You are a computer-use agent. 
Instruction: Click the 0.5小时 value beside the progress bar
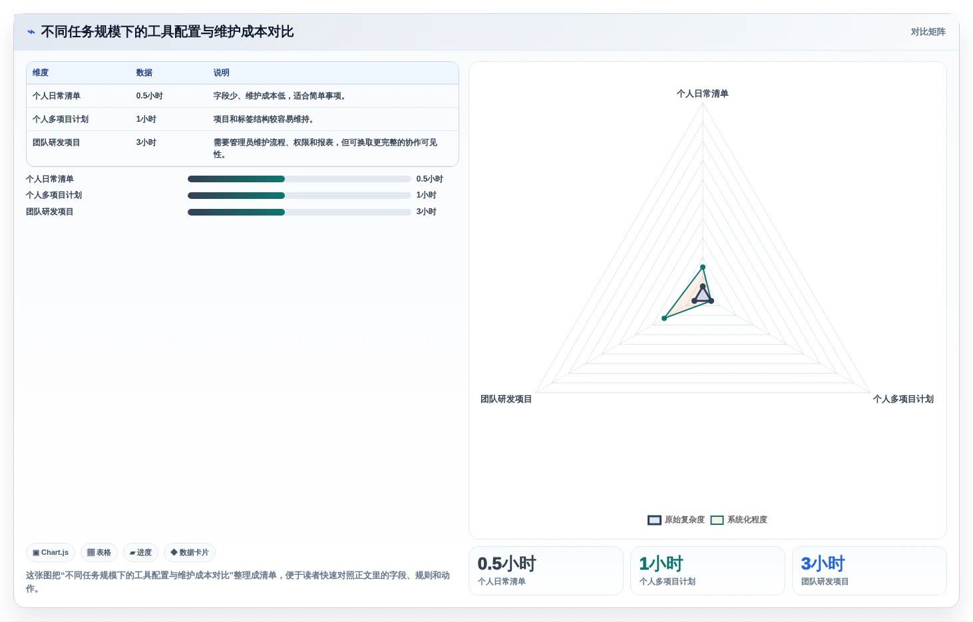click(x=430, y=179)
